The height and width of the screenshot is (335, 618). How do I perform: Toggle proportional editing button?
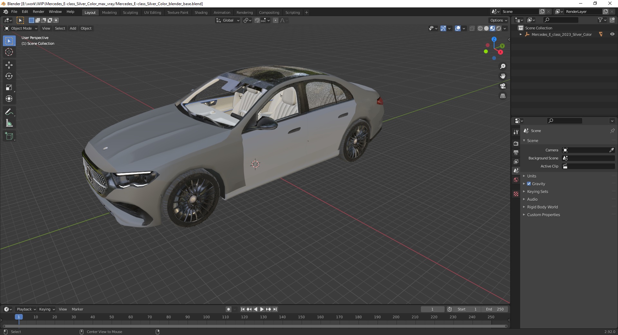[x=276, y=20]
